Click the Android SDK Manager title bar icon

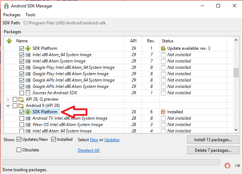[x=6, y=6]
